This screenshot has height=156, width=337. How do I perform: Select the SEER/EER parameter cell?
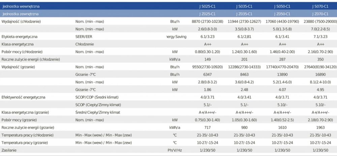84,37
